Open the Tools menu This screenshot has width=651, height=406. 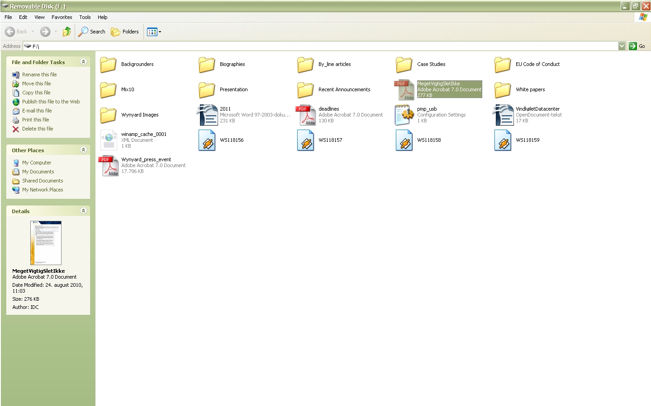(x=85, y=17)
